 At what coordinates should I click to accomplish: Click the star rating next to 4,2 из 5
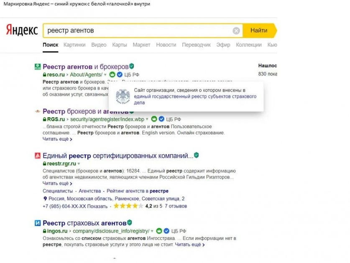(x=128, y=206)
